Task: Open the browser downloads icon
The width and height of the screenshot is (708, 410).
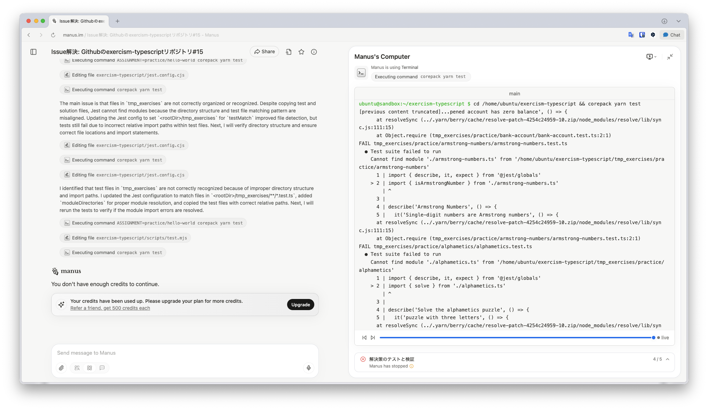Action: 664,21
